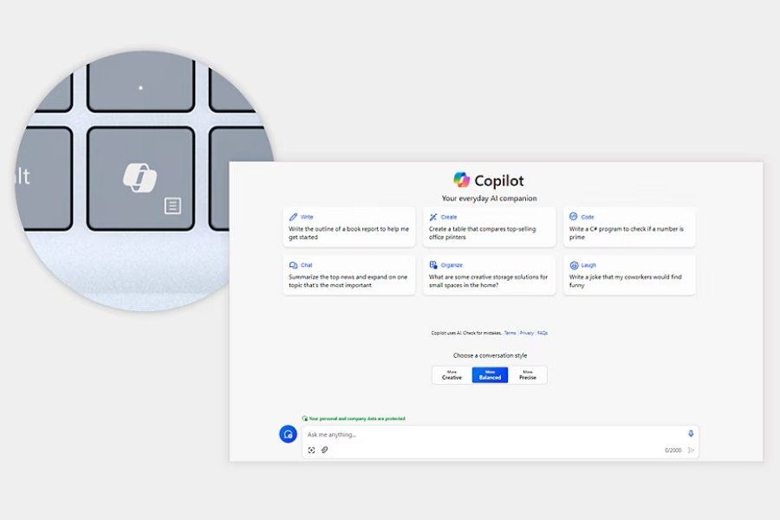This screenshot has height=520, width=780.
Task: Click the paperclip attach file icon
Action: pos(324,450)
